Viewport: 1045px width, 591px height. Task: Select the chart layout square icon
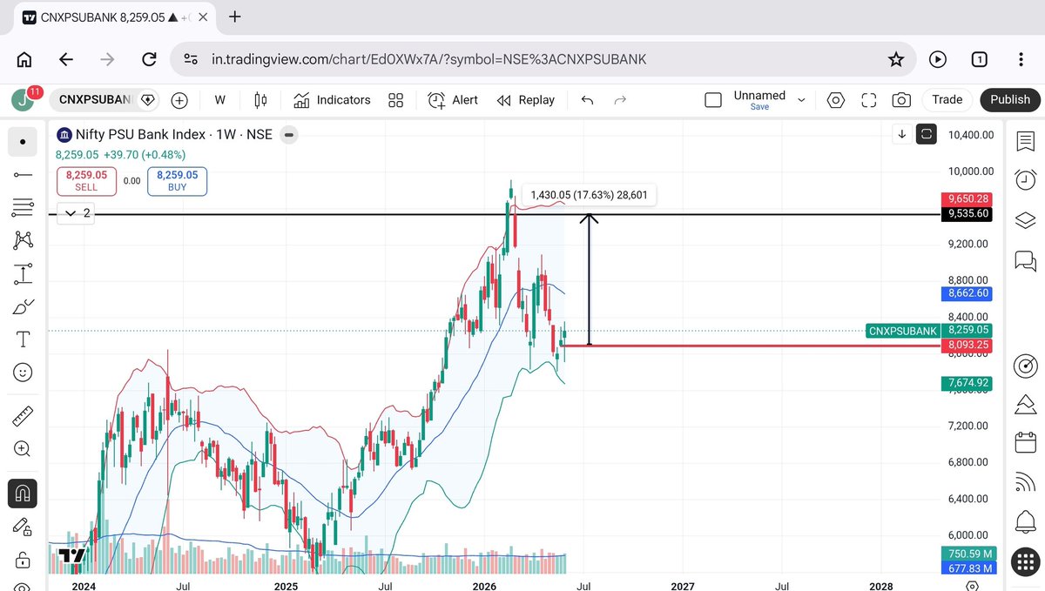713,100
